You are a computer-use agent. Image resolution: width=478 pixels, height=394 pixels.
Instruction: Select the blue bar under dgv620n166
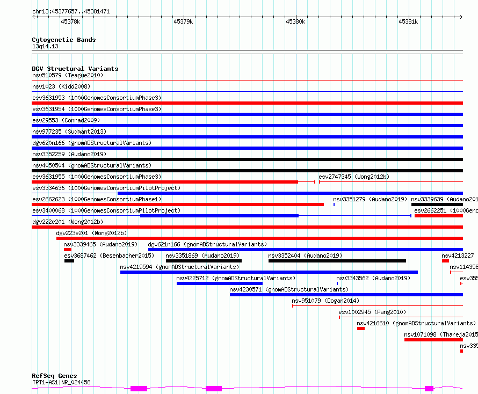point(247,148)
